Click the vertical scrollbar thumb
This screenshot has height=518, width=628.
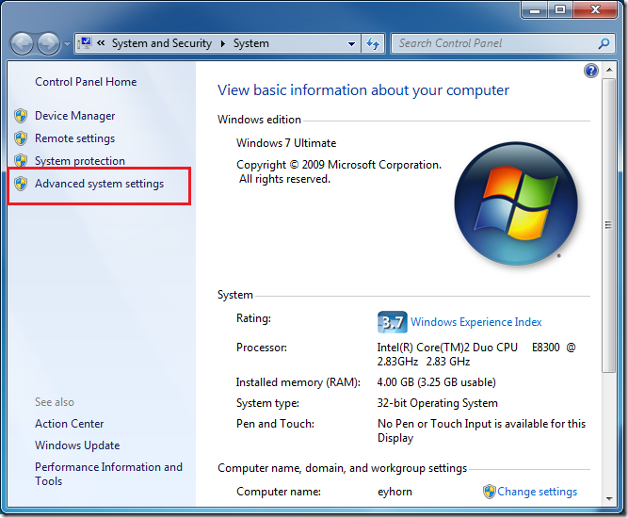609,225
